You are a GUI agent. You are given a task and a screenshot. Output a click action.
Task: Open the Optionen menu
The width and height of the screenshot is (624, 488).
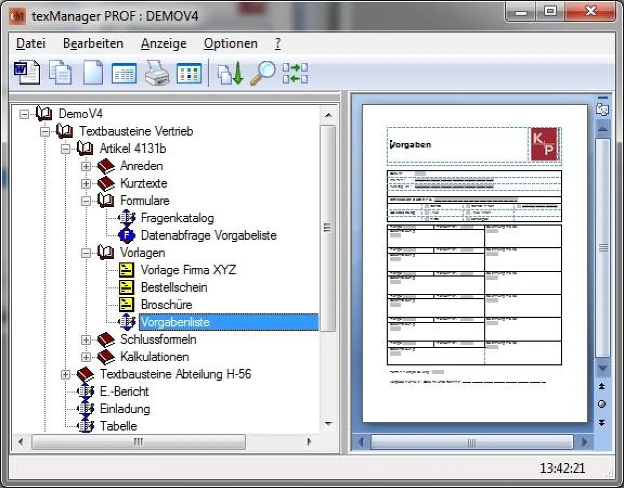pos(230,43)
